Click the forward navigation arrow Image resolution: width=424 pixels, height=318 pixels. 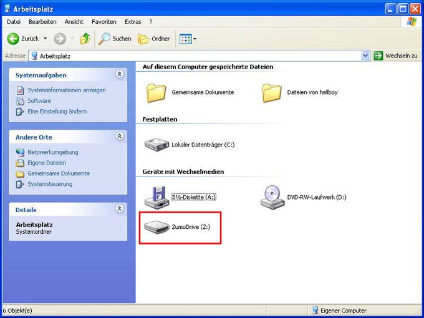[x=60, y=39]
